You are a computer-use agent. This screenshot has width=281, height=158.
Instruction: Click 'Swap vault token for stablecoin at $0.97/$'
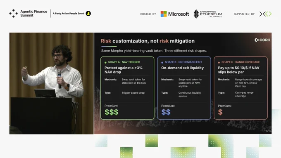coord(134,81)
